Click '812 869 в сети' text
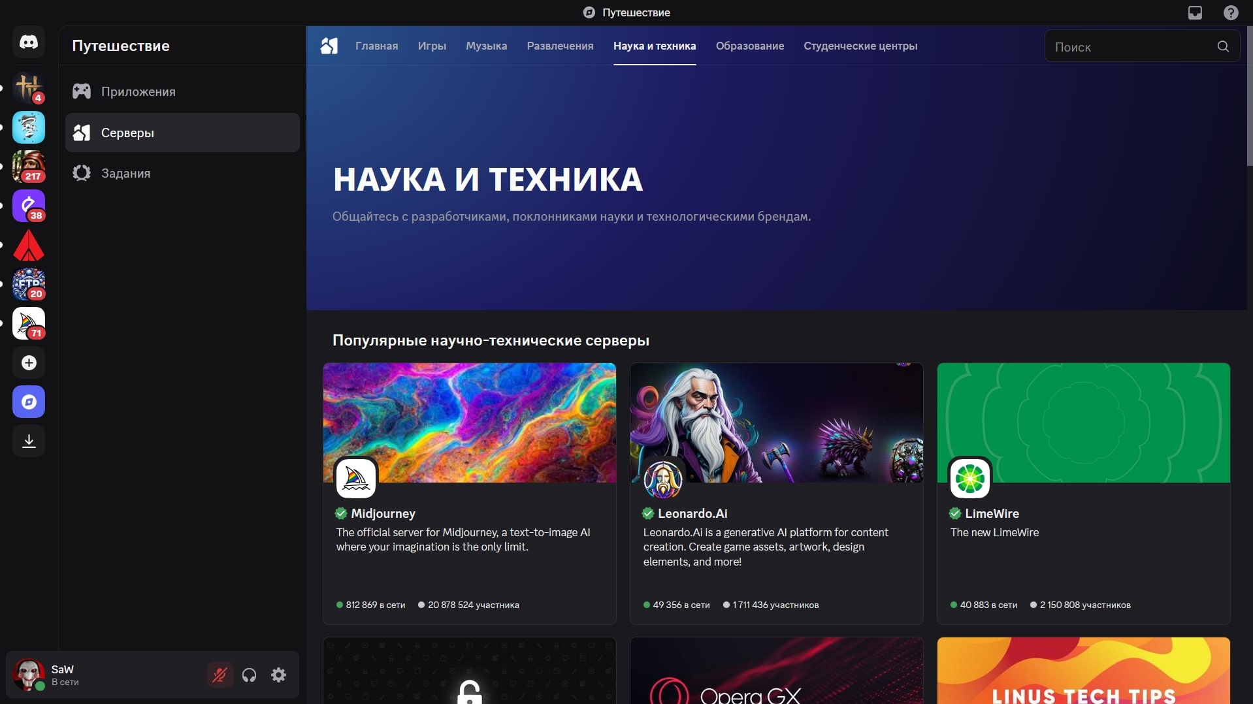1253x704 pixels. [375, 605]
